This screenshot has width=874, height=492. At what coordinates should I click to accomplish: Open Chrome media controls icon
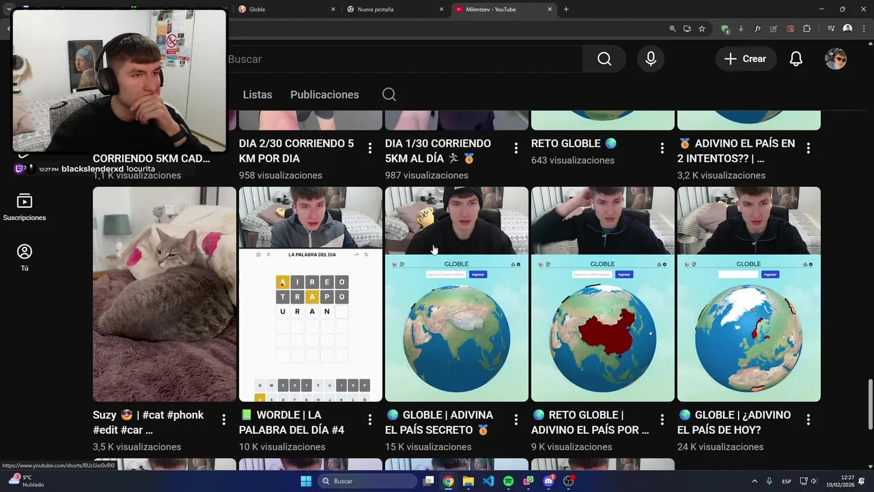(x=831, y=29)
